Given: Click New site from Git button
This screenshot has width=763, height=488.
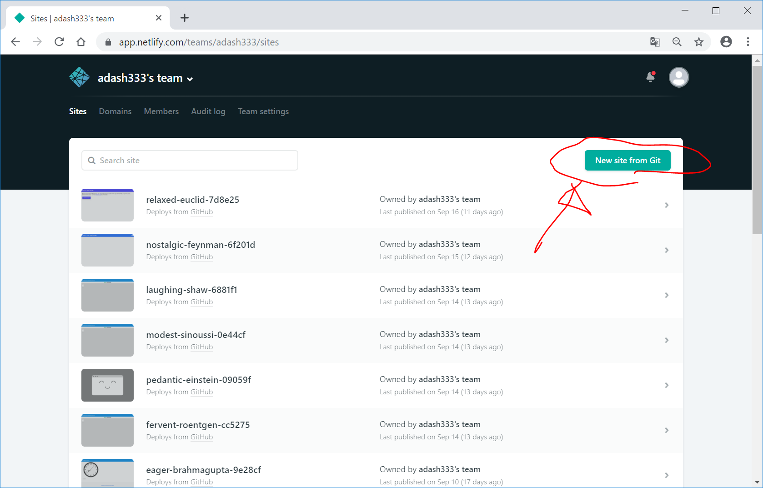Looking at the screenshot, I should pos(627,161).
